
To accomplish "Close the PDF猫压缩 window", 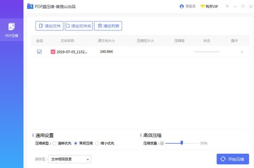I will click(251, 6).
